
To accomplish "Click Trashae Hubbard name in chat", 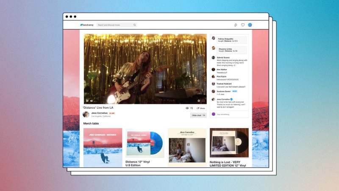I will click(x=224, y=84).
